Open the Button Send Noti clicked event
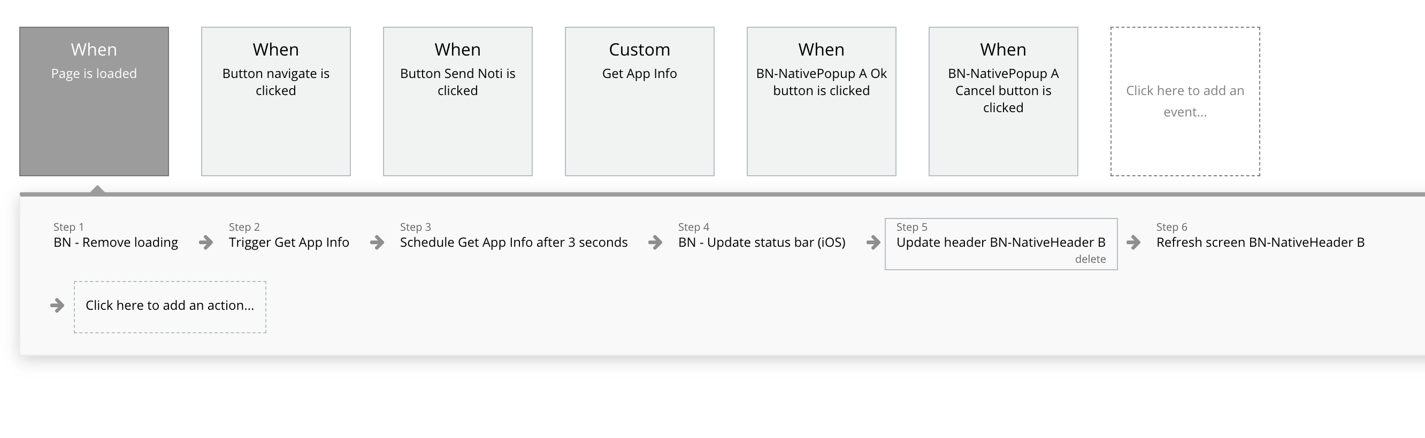 coord(457,101)
